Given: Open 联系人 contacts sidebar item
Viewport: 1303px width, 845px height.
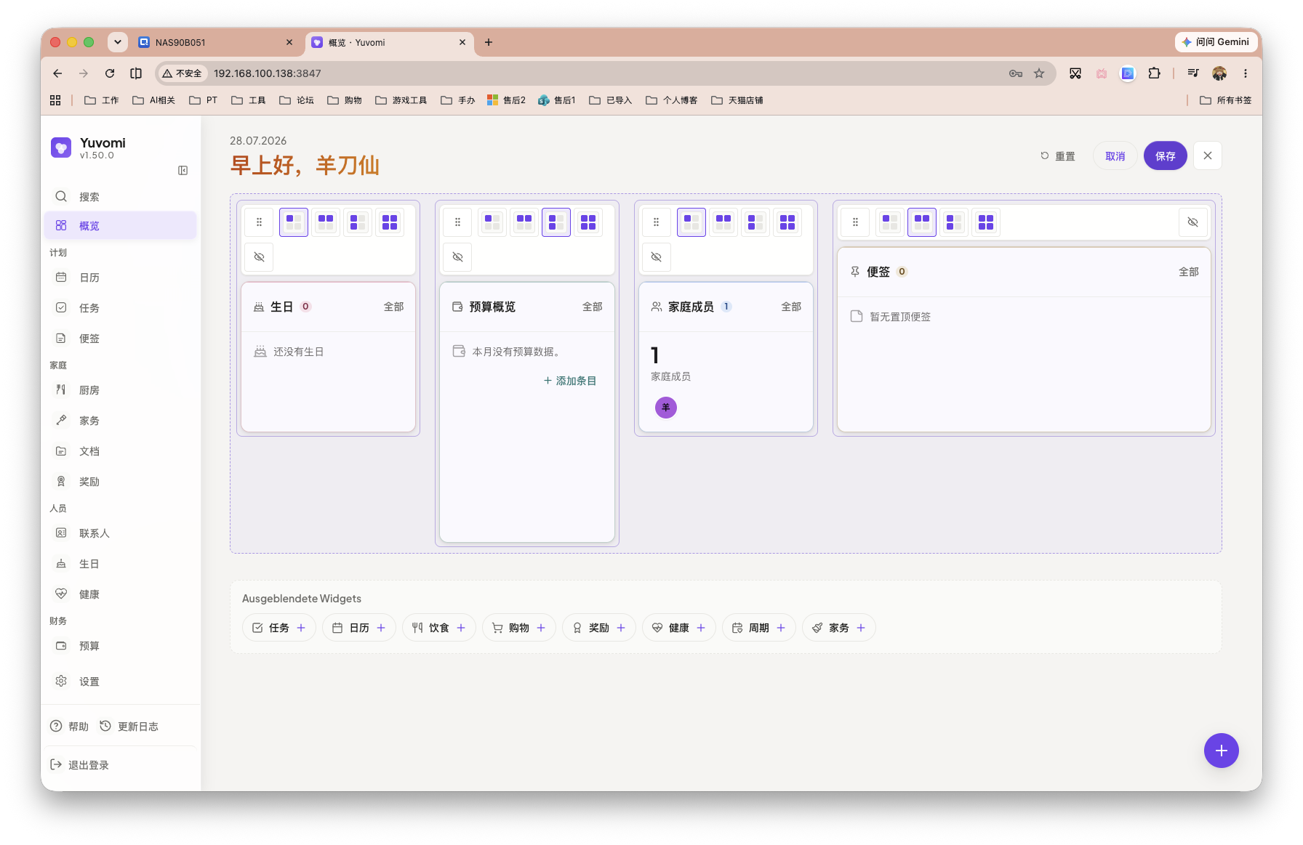Looking at the screenshot, I should (x=121, y=533).
